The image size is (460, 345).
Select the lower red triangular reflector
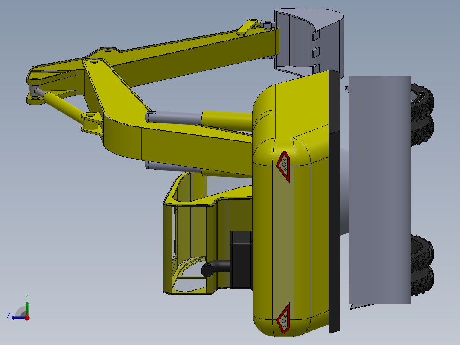(x=284, y=319)
